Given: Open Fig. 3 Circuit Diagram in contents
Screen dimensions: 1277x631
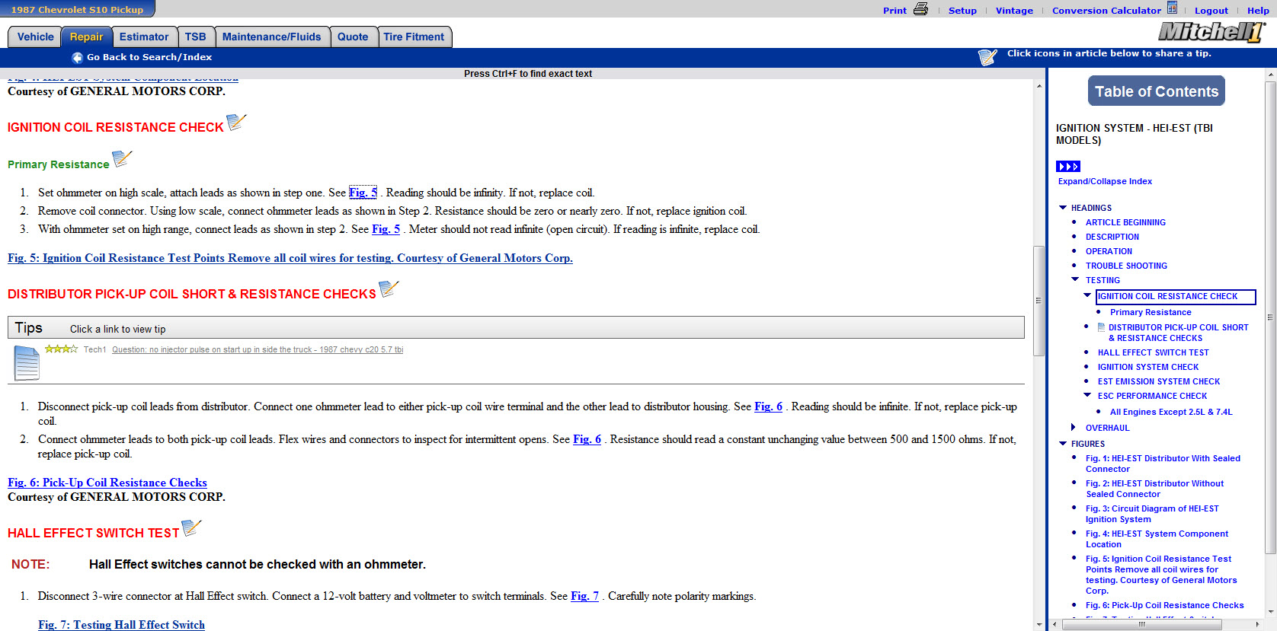Looking at the screenshot, I should [x=1152, y=514].
